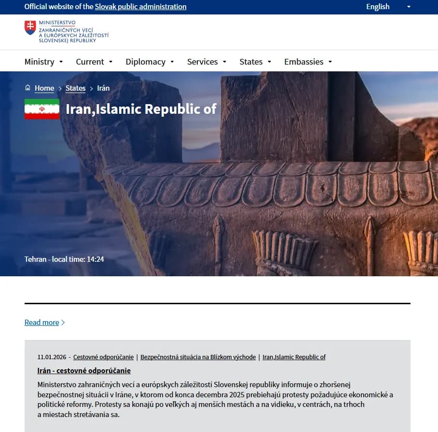Click the Slovak ministry coat of arms logo
This screenshot has width=438, height=432.
click(x=30, y=28)
